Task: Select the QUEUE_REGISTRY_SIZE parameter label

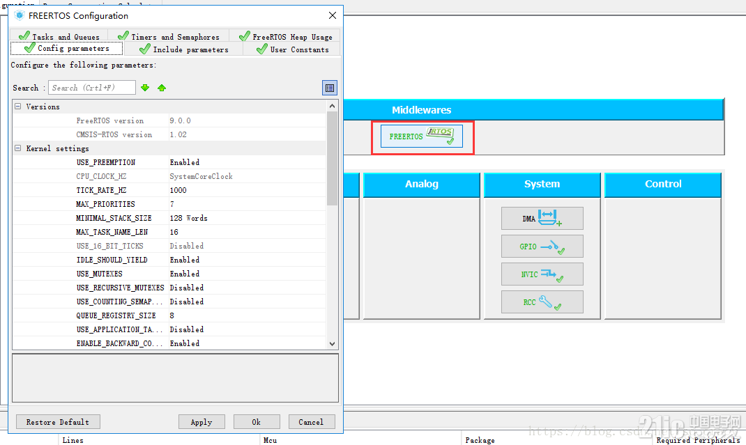Action: pyautogui.click(x=116, y=315)
